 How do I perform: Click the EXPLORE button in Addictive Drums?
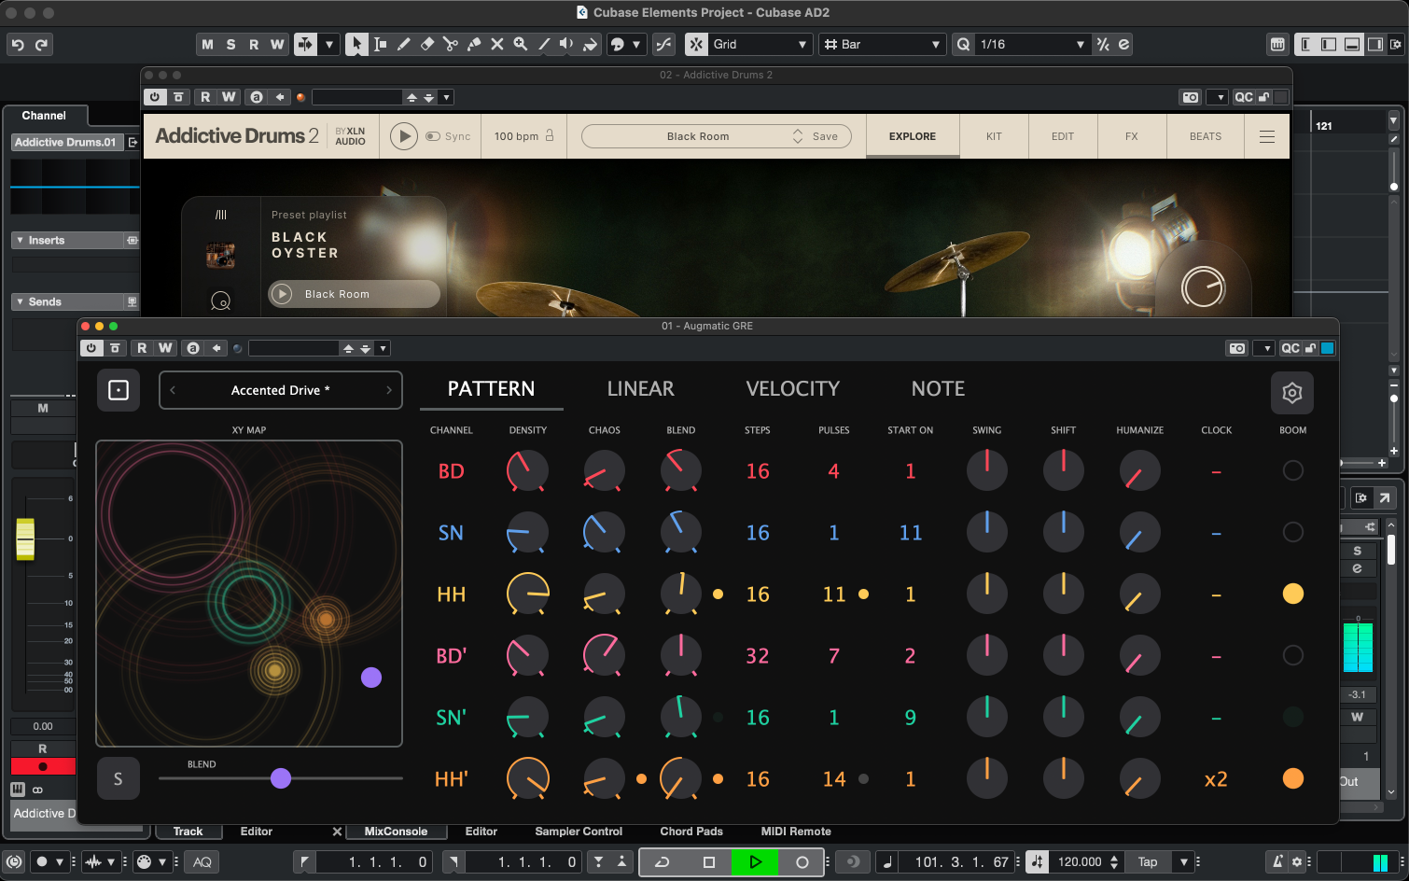tap(912, 135)
